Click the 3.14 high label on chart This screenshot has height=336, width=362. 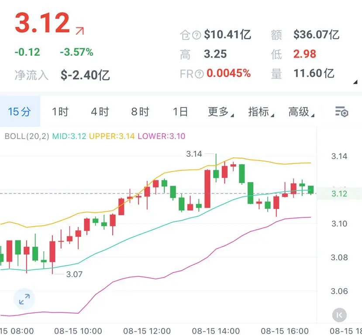tap(194, 154)
